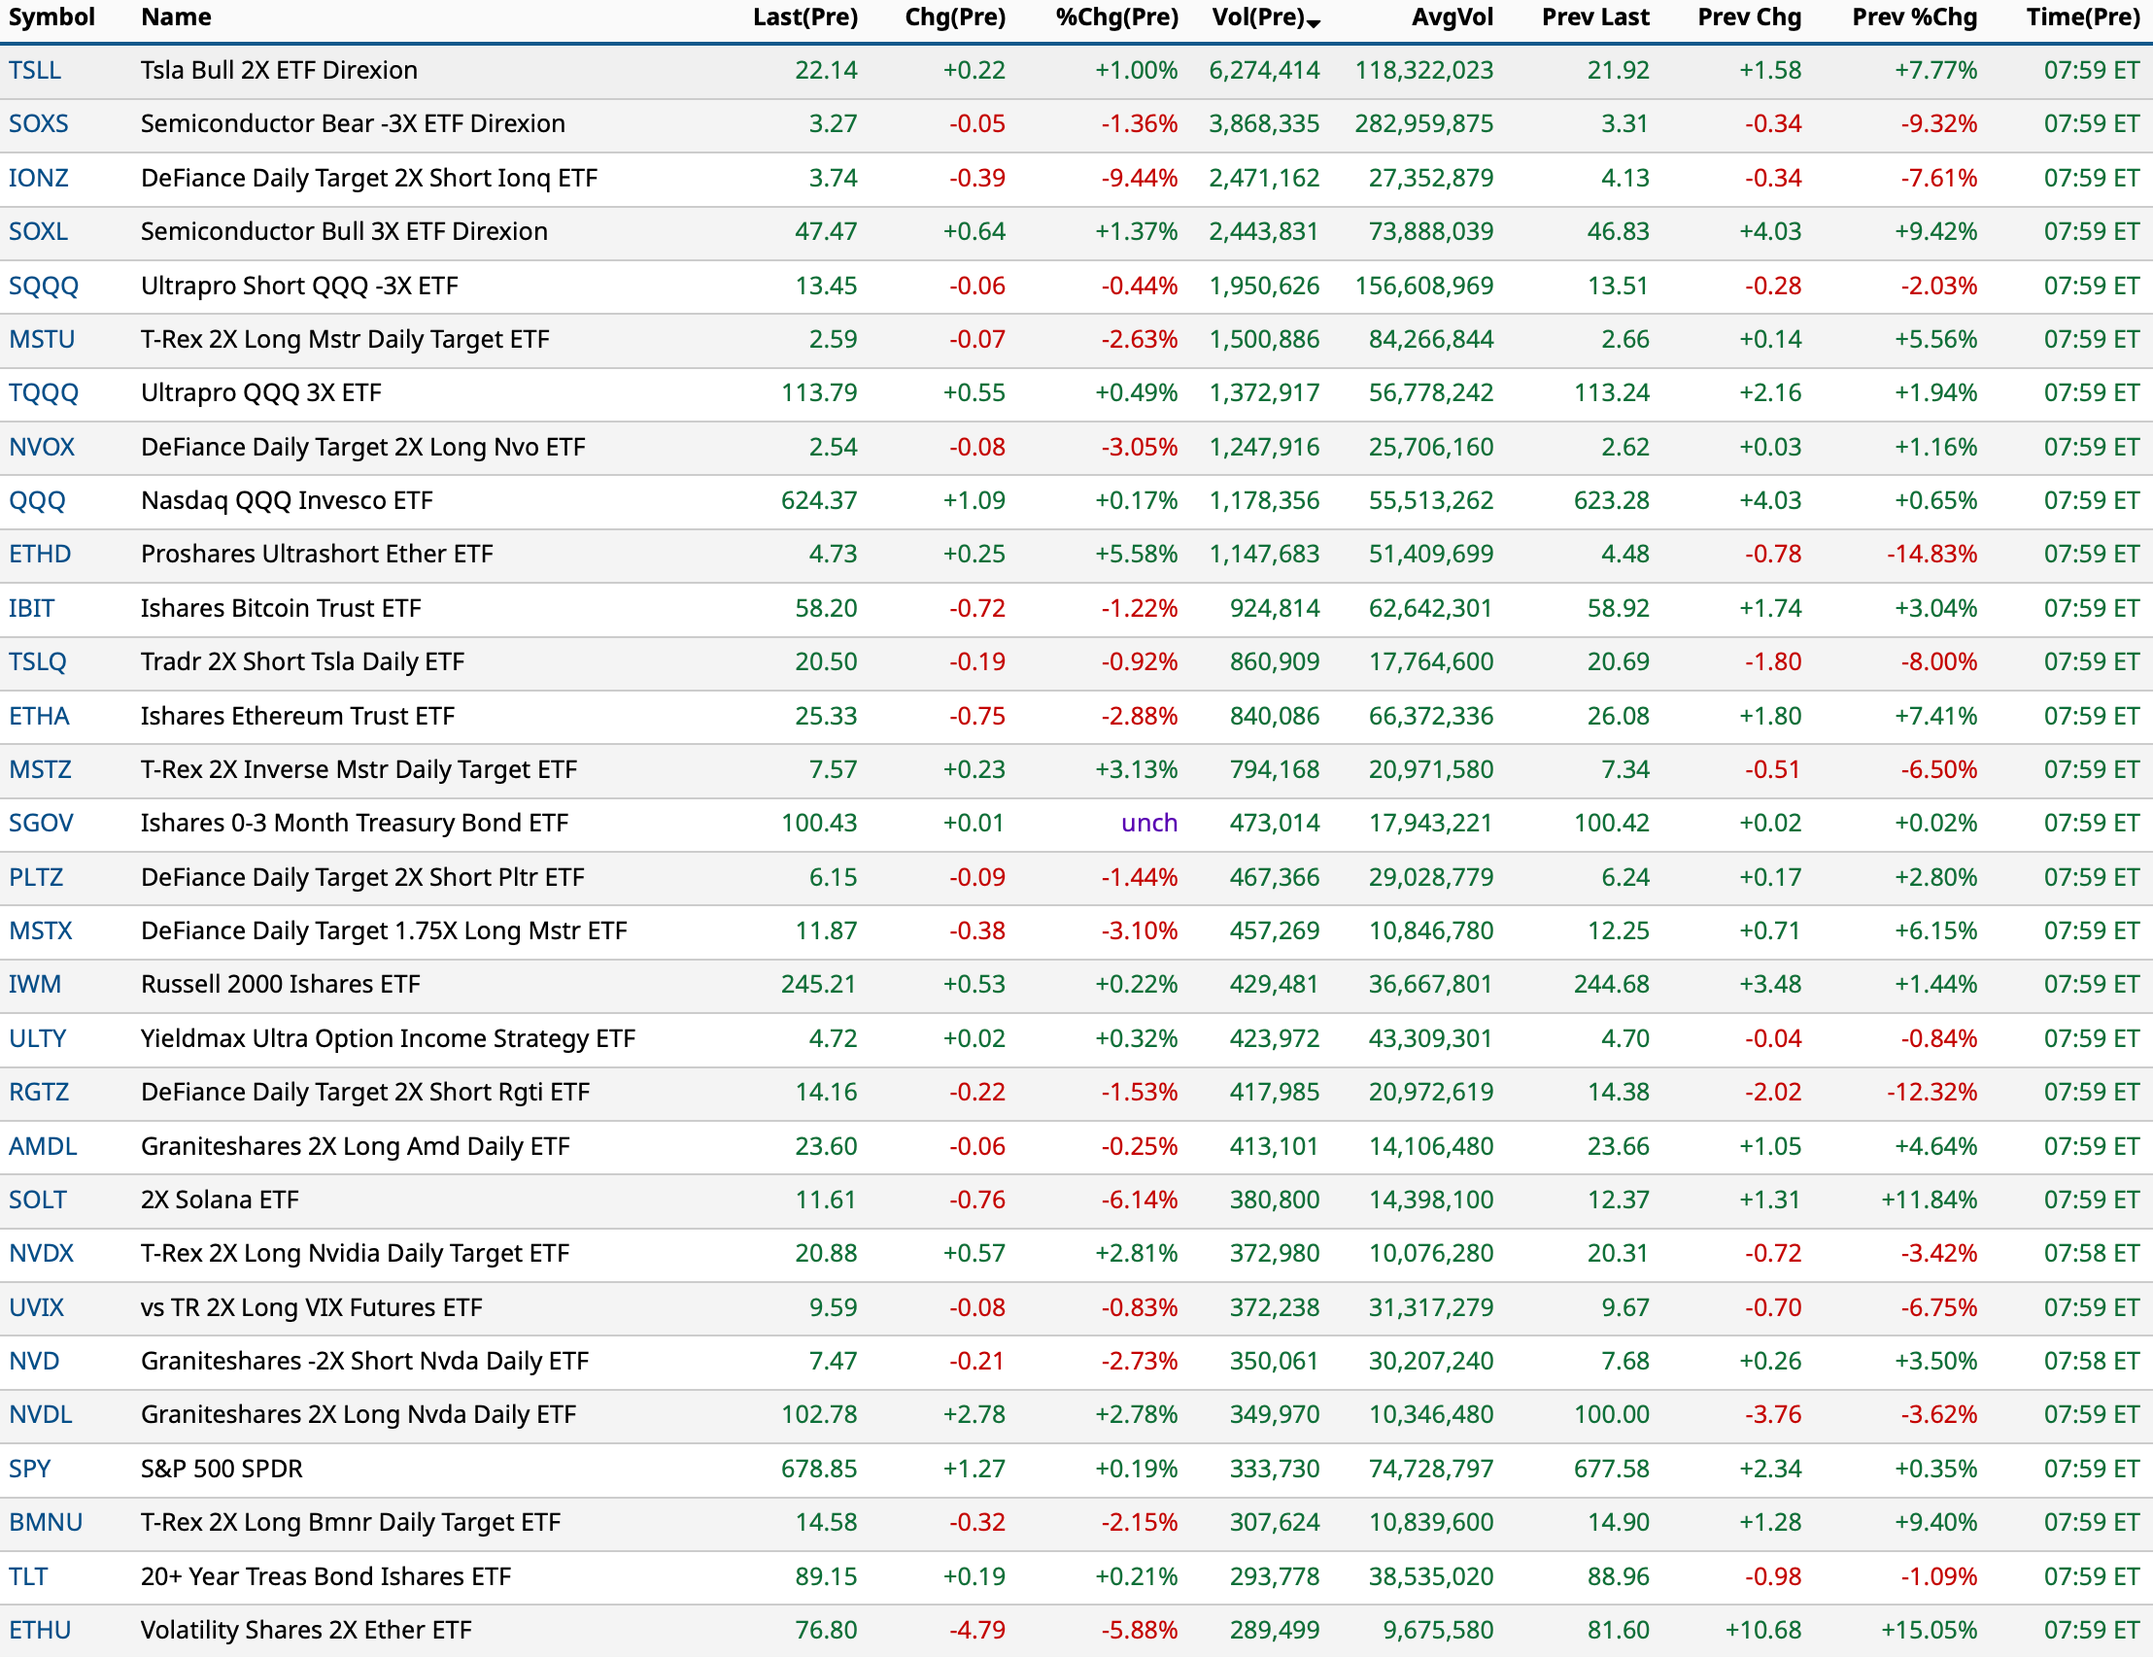2153x1657 pixels.
Task: Sort table by Name column header
Action: click(176, 17)
